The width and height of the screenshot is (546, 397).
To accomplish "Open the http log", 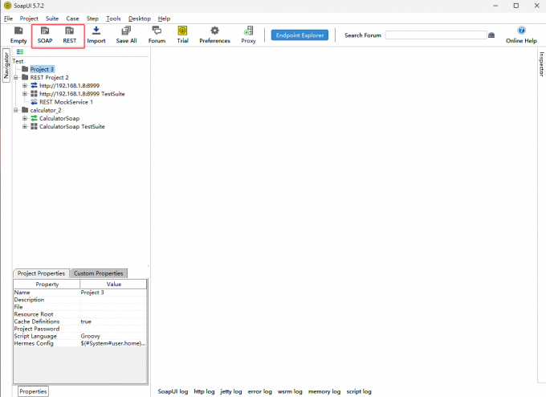I will (x=204, y=391).
